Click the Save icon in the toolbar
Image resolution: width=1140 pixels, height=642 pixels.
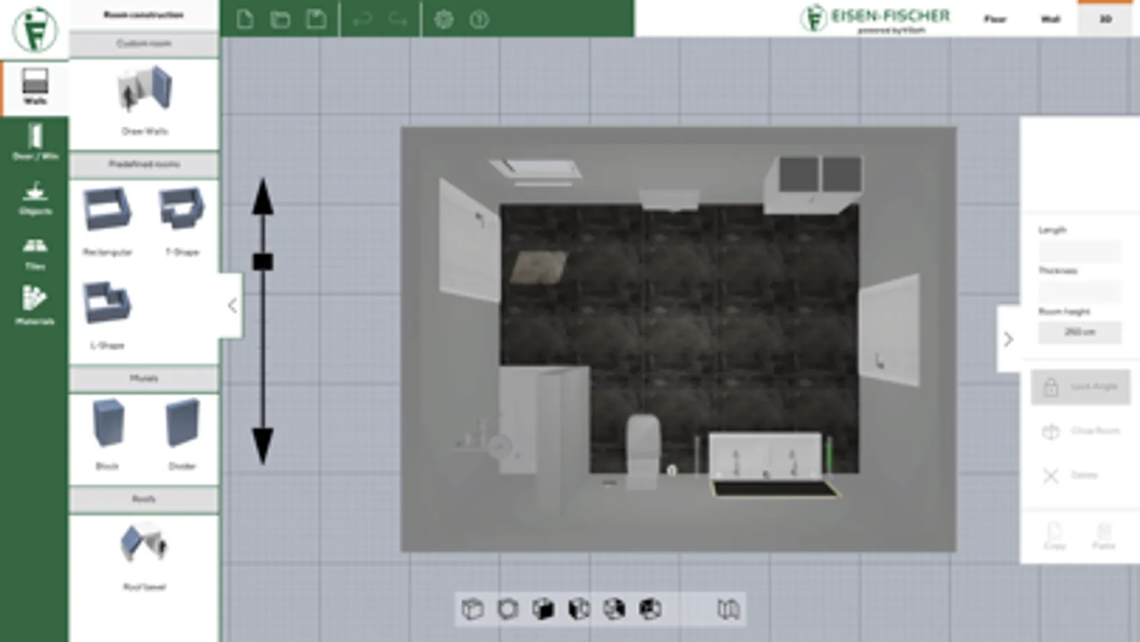[x=316, y=19]
